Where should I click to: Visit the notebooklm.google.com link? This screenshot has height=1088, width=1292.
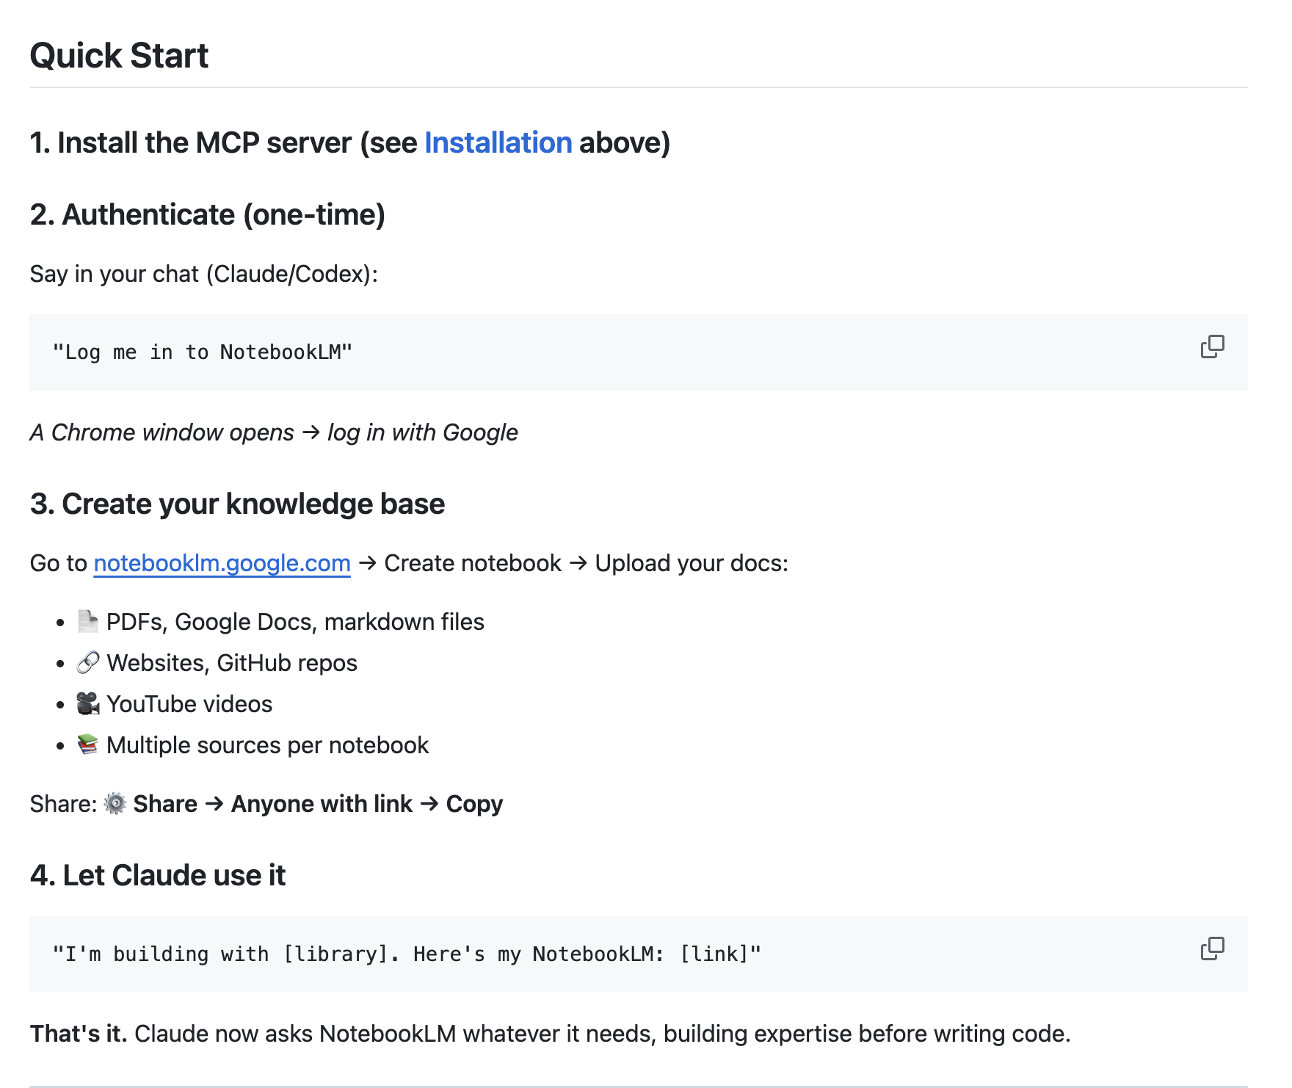(x=222, y=563)
